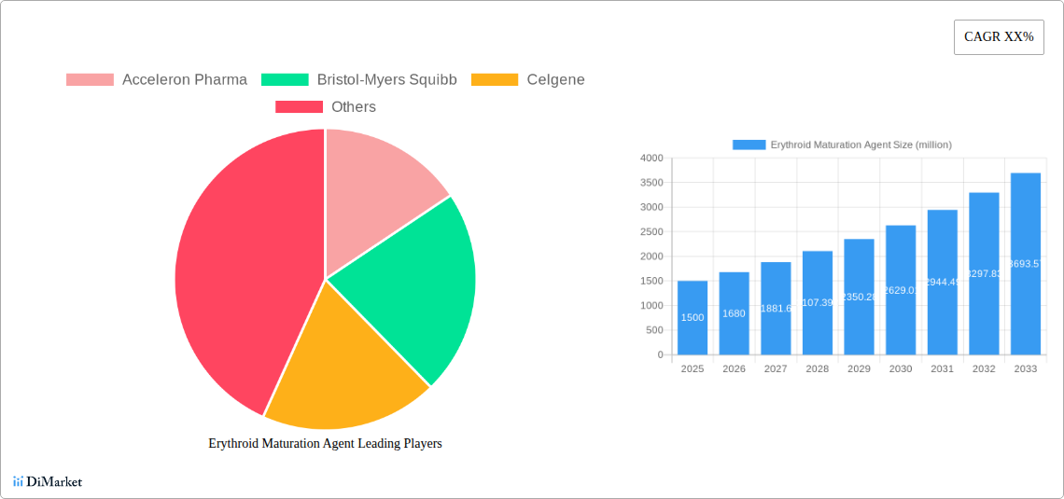Click the 2030 bar in chart
1064x499 pixels.
point(901,290)
